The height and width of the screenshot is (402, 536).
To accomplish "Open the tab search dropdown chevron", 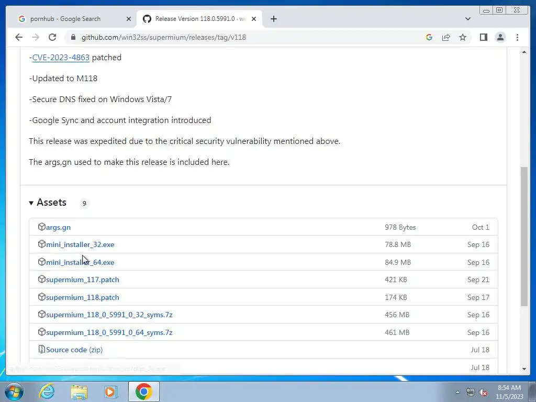I will pyautogui.click(x=468, y=19).
